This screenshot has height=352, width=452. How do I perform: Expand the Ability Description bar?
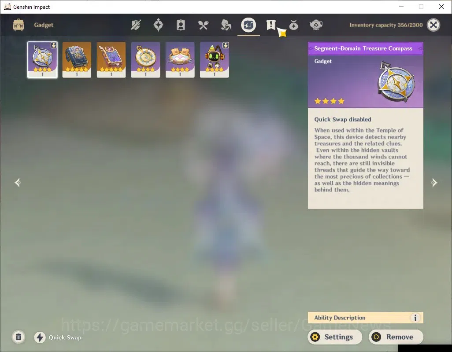pos(366,318)
